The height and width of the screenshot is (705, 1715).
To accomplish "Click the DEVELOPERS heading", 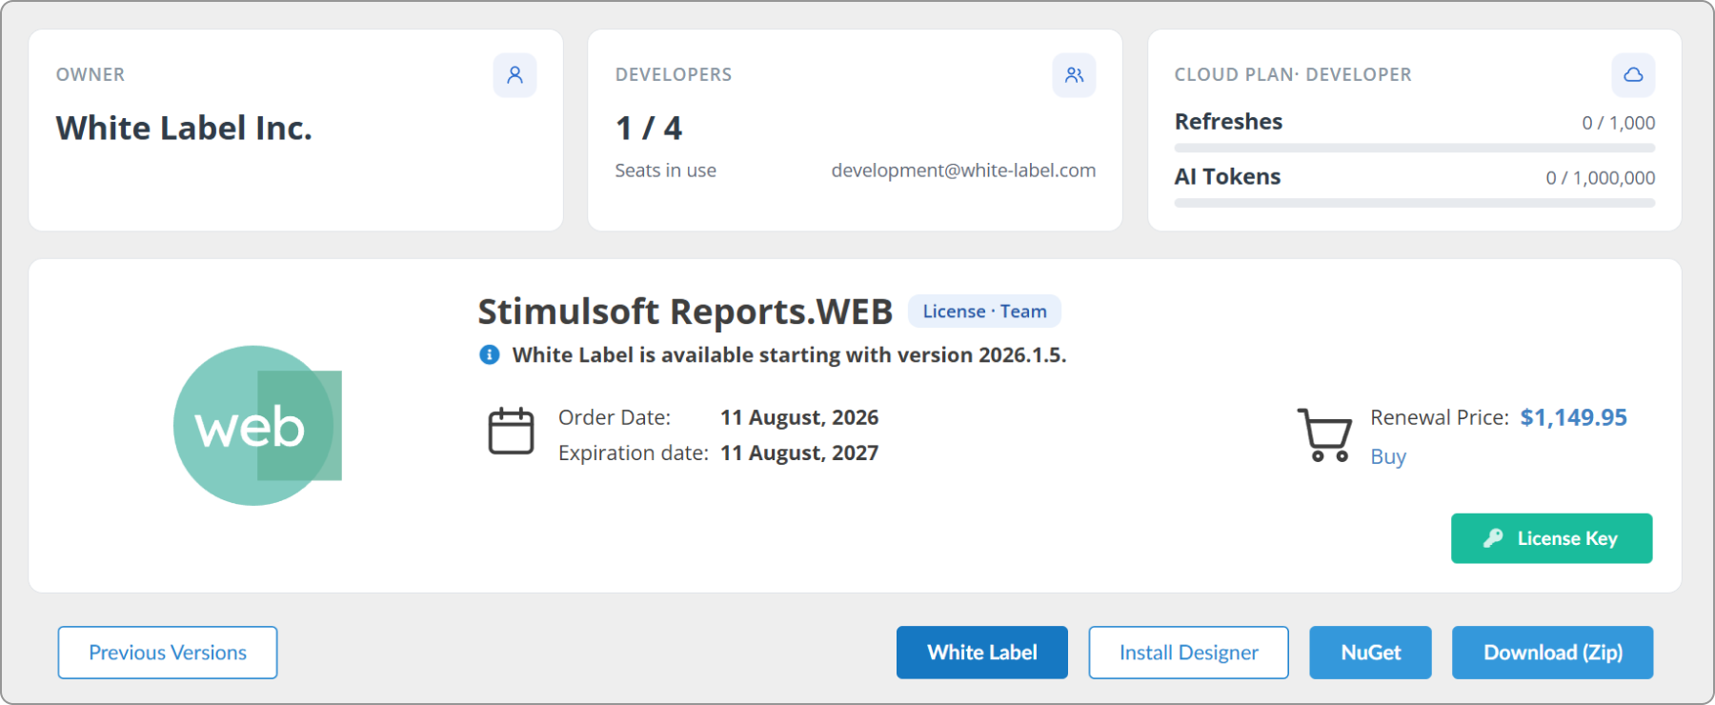I will click(x=674, y=75).
